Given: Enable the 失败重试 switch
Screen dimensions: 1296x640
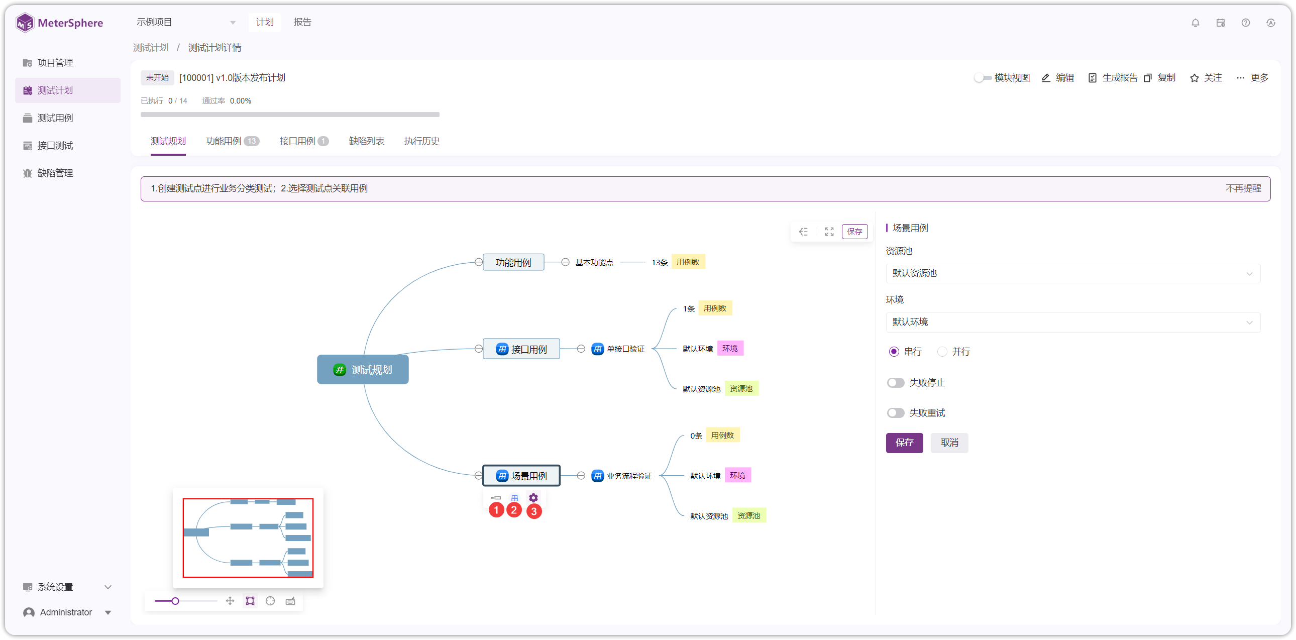Looking at the screenshot, I should tap(896, 412).
